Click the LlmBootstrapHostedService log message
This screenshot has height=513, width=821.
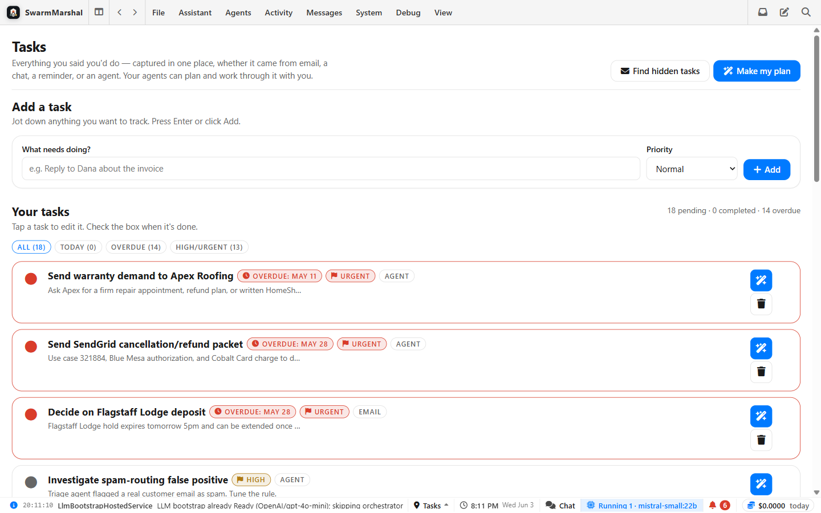coord(230,506)
